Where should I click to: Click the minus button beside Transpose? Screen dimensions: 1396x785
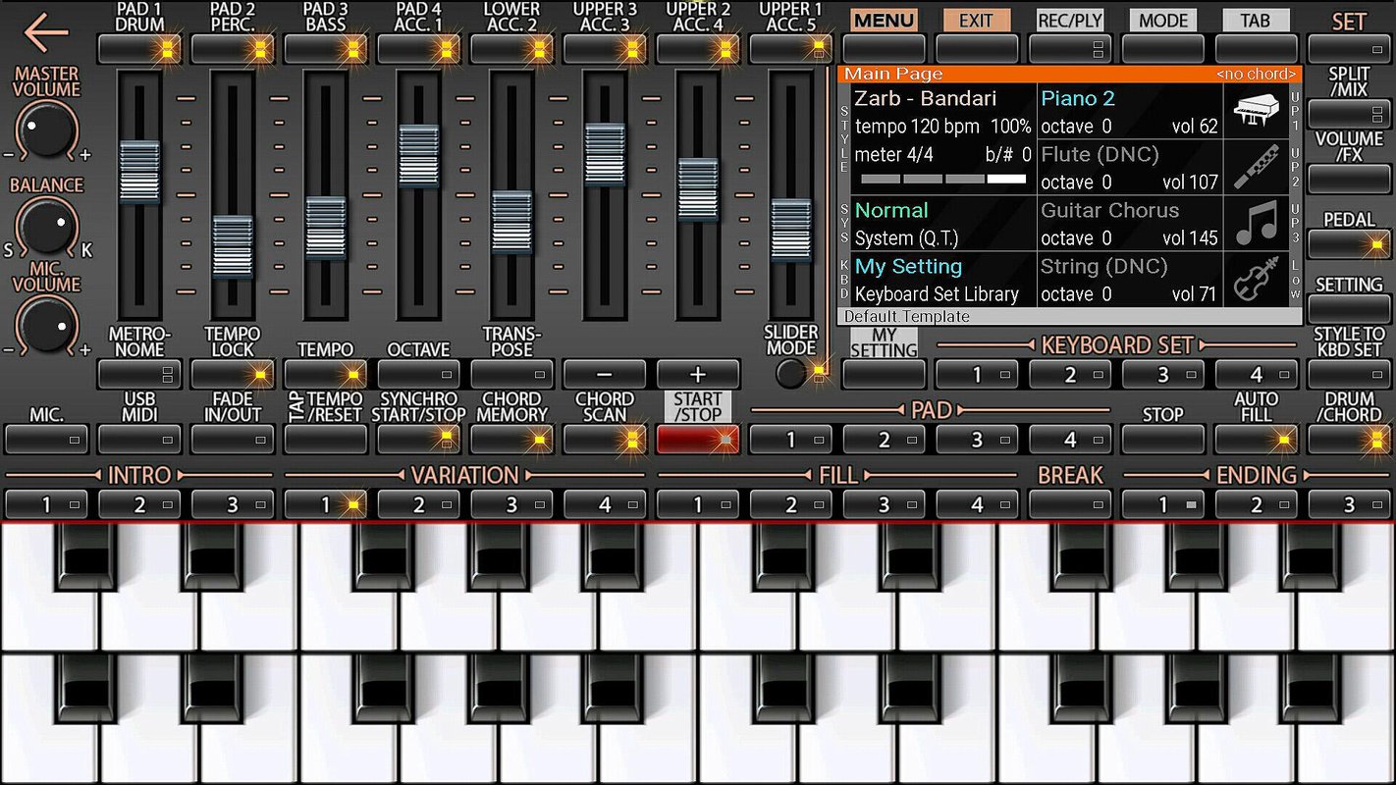point(606,375)
